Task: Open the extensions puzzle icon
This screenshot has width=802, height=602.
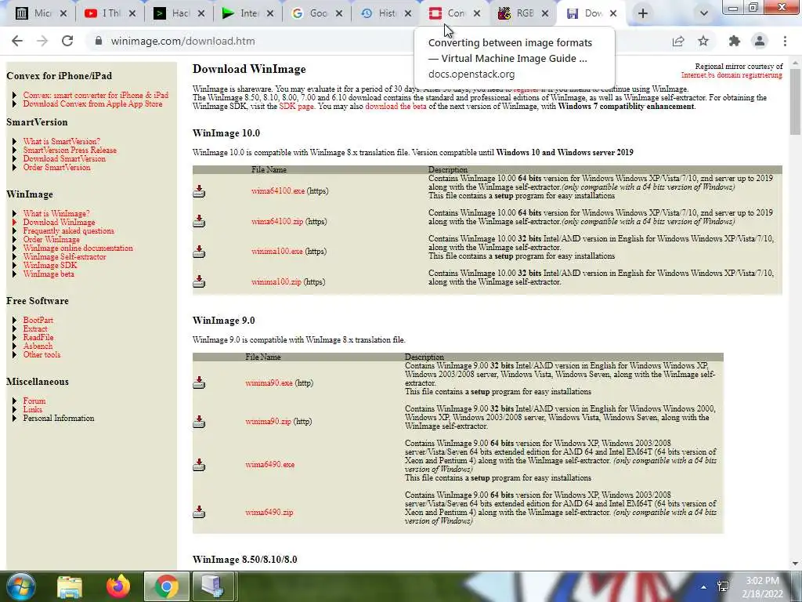Action: tap(735, 41)
